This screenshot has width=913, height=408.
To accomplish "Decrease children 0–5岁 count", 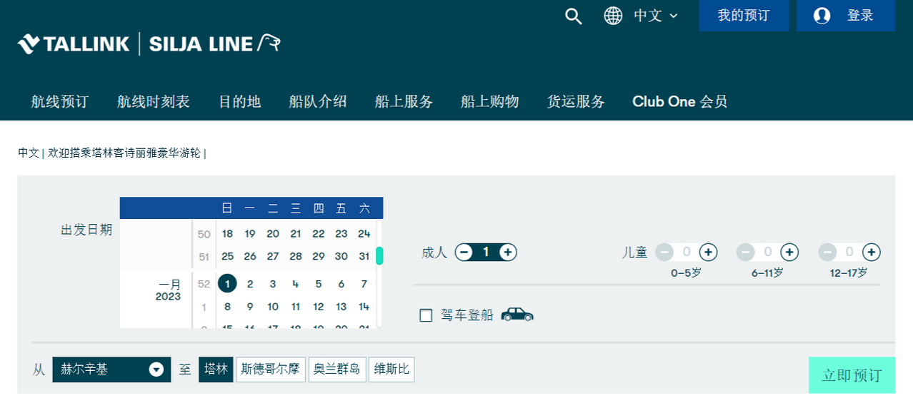I will point(665,252).
